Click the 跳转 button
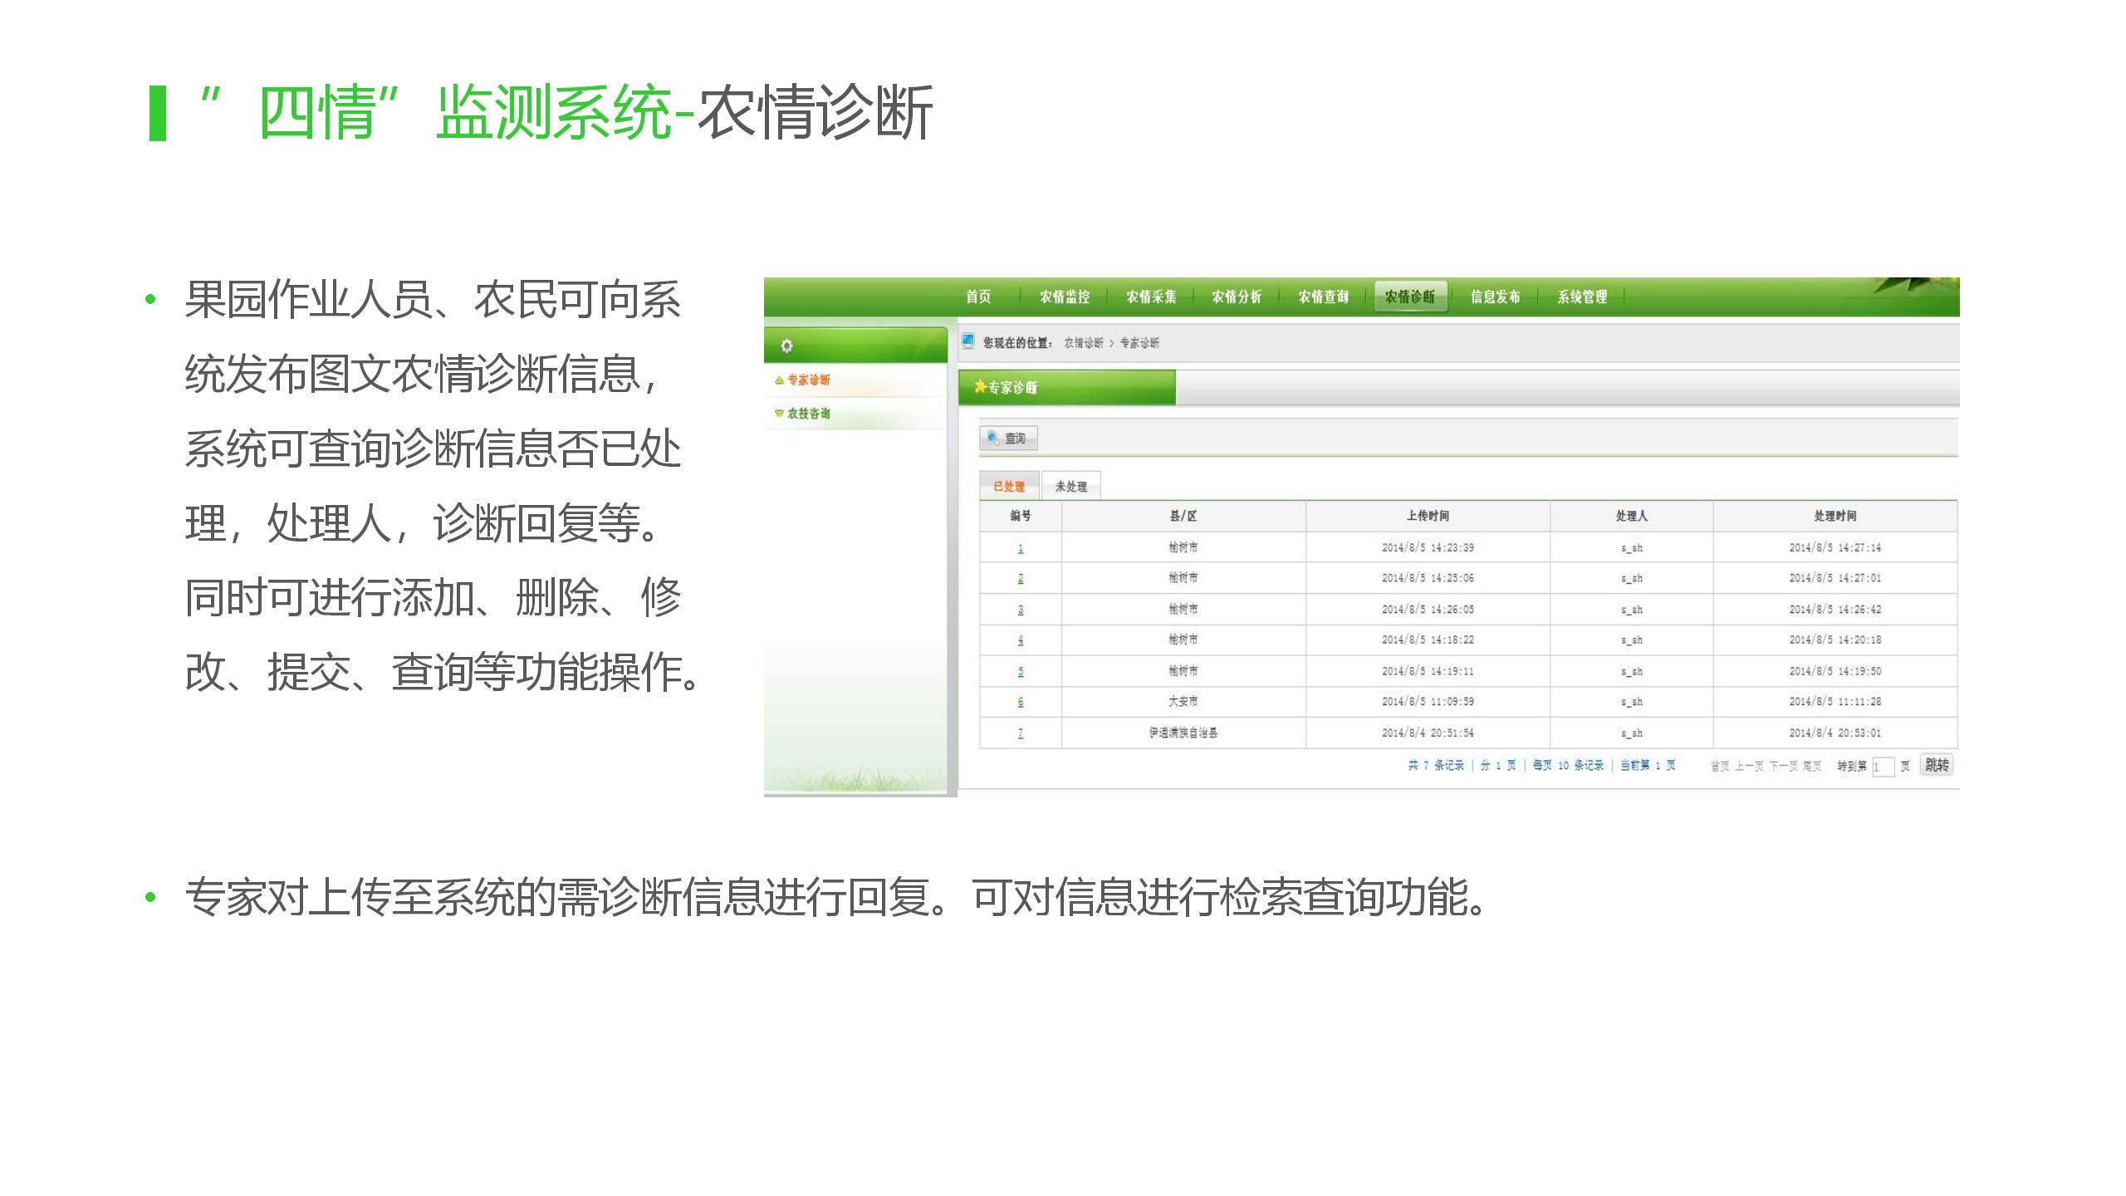 coord(1937,765)
